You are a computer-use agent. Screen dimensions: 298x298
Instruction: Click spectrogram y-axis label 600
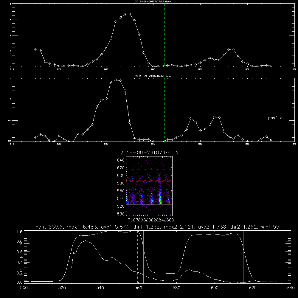[x=121, y=176]
